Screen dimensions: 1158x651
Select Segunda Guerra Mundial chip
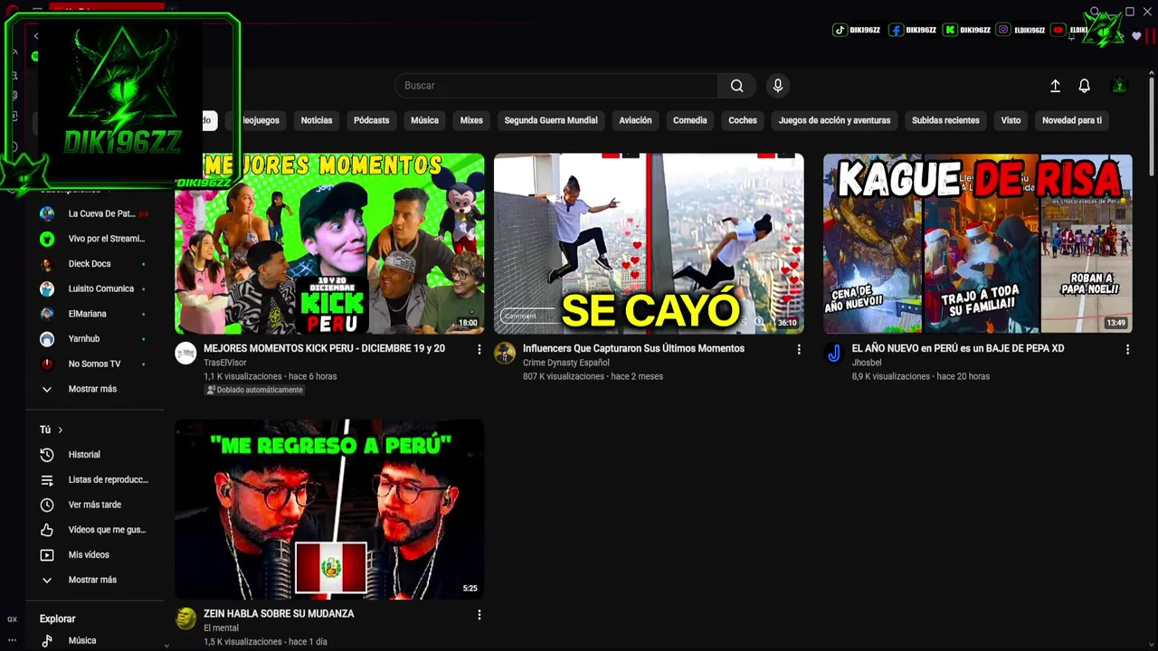tap(551, 120)
